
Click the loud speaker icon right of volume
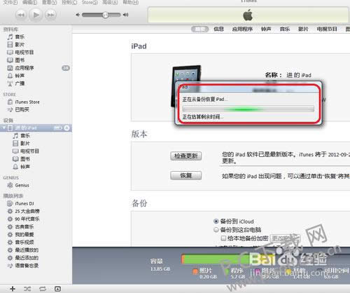pyautogui.click(x=125, y=15)
